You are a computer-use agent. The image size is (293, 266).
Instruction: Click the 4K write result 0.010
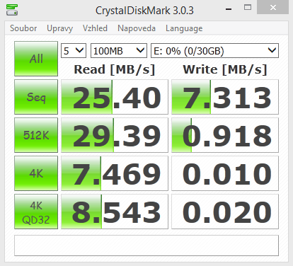pyautogui.click(x=225, y=173)
